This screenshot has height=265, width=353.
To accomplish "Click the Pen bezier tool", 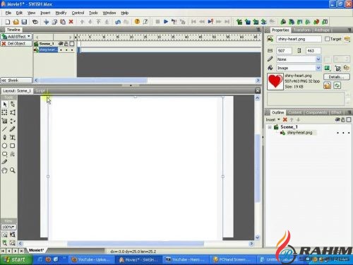I will [4, 137].
